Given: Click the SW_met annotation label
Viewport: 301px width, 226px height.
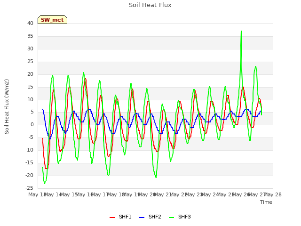Looking at the screenshot, I should point(52,20).
